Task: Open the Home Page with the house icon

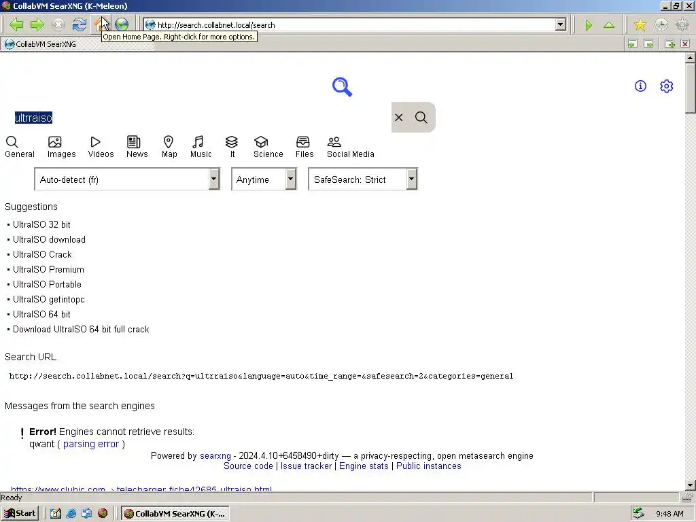Action: pos(101,24)
